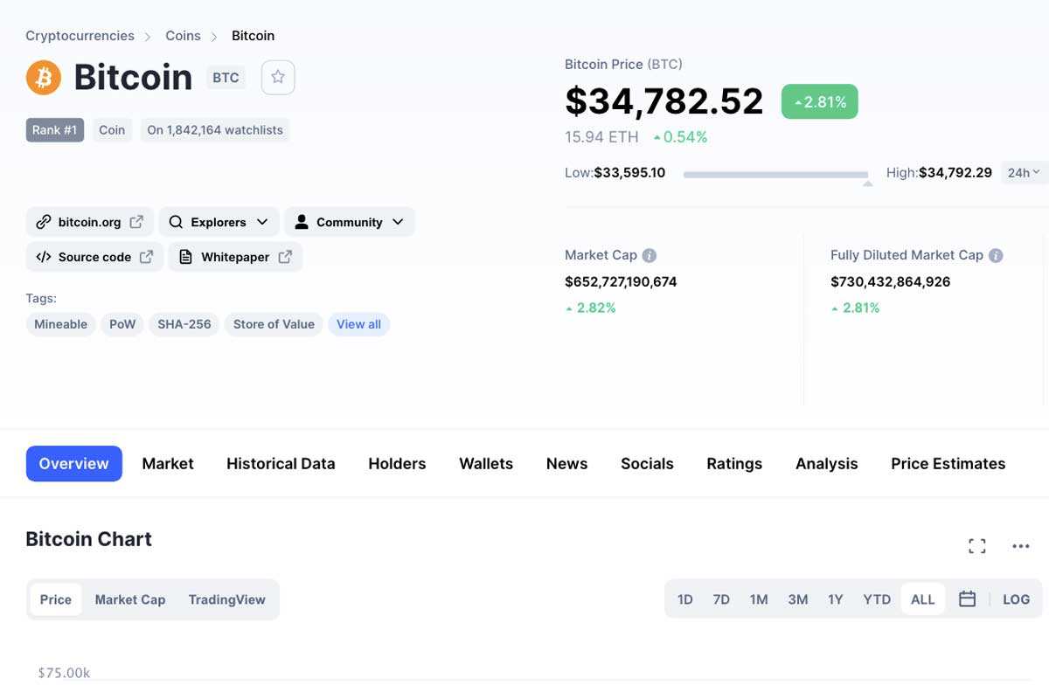Open the Whitepaper link

235,257
